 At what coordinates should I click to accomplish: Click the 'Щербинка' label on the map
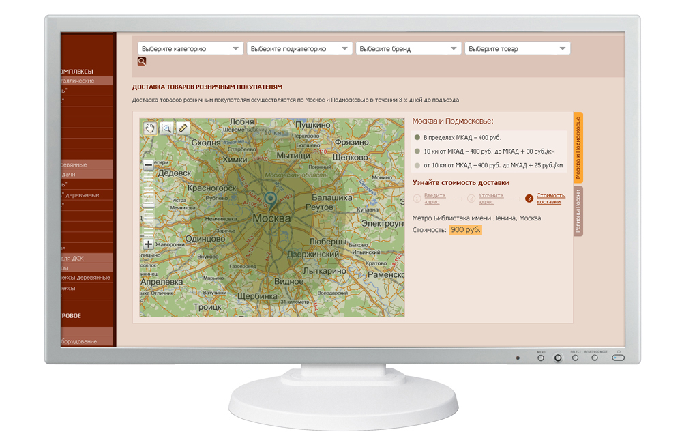tap(257, 296)
